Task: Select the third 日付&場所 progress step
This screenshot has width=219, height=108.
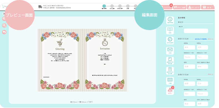Action: (x=120, y=6)
